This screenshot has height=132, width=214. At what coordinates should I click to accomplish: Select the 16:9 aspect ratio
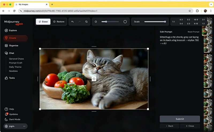(x=196, y=20)
